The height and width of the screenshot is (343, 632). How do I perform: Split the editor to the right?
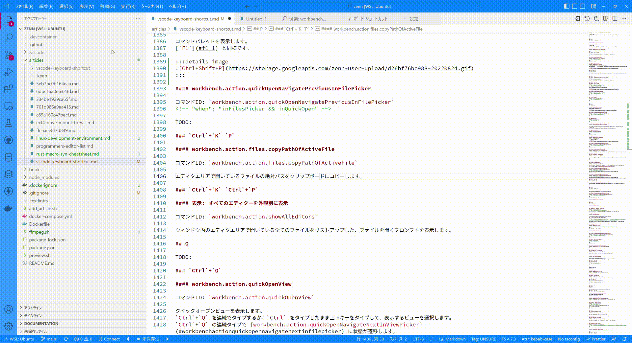point(615,19)
